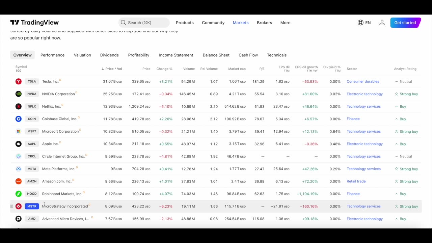The width and height of the screenshot is (432, 243).
Task: Click the Circle Internet Group logo icon
Action: [19, 156]
